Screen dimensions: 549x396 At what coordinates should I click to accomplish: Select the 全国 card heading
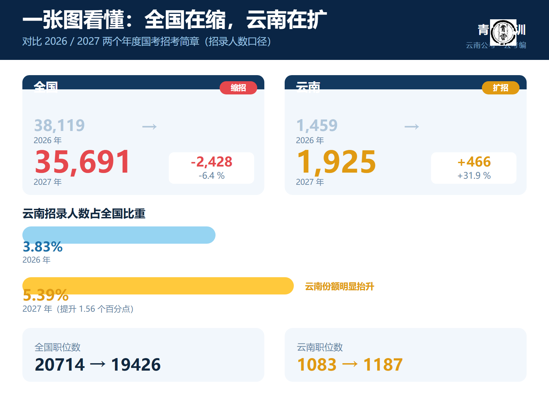46,87
